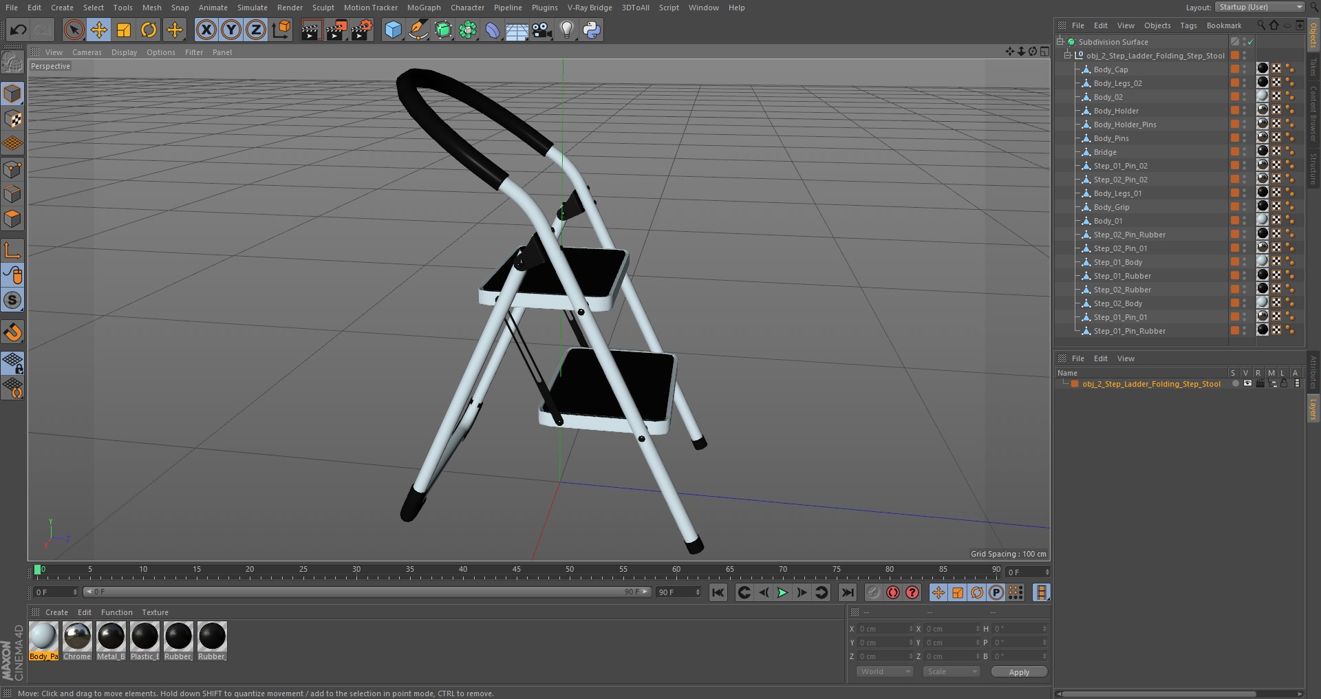
Task: Open the Layout dropdown Startup (User)
Action: [1259, 7]
